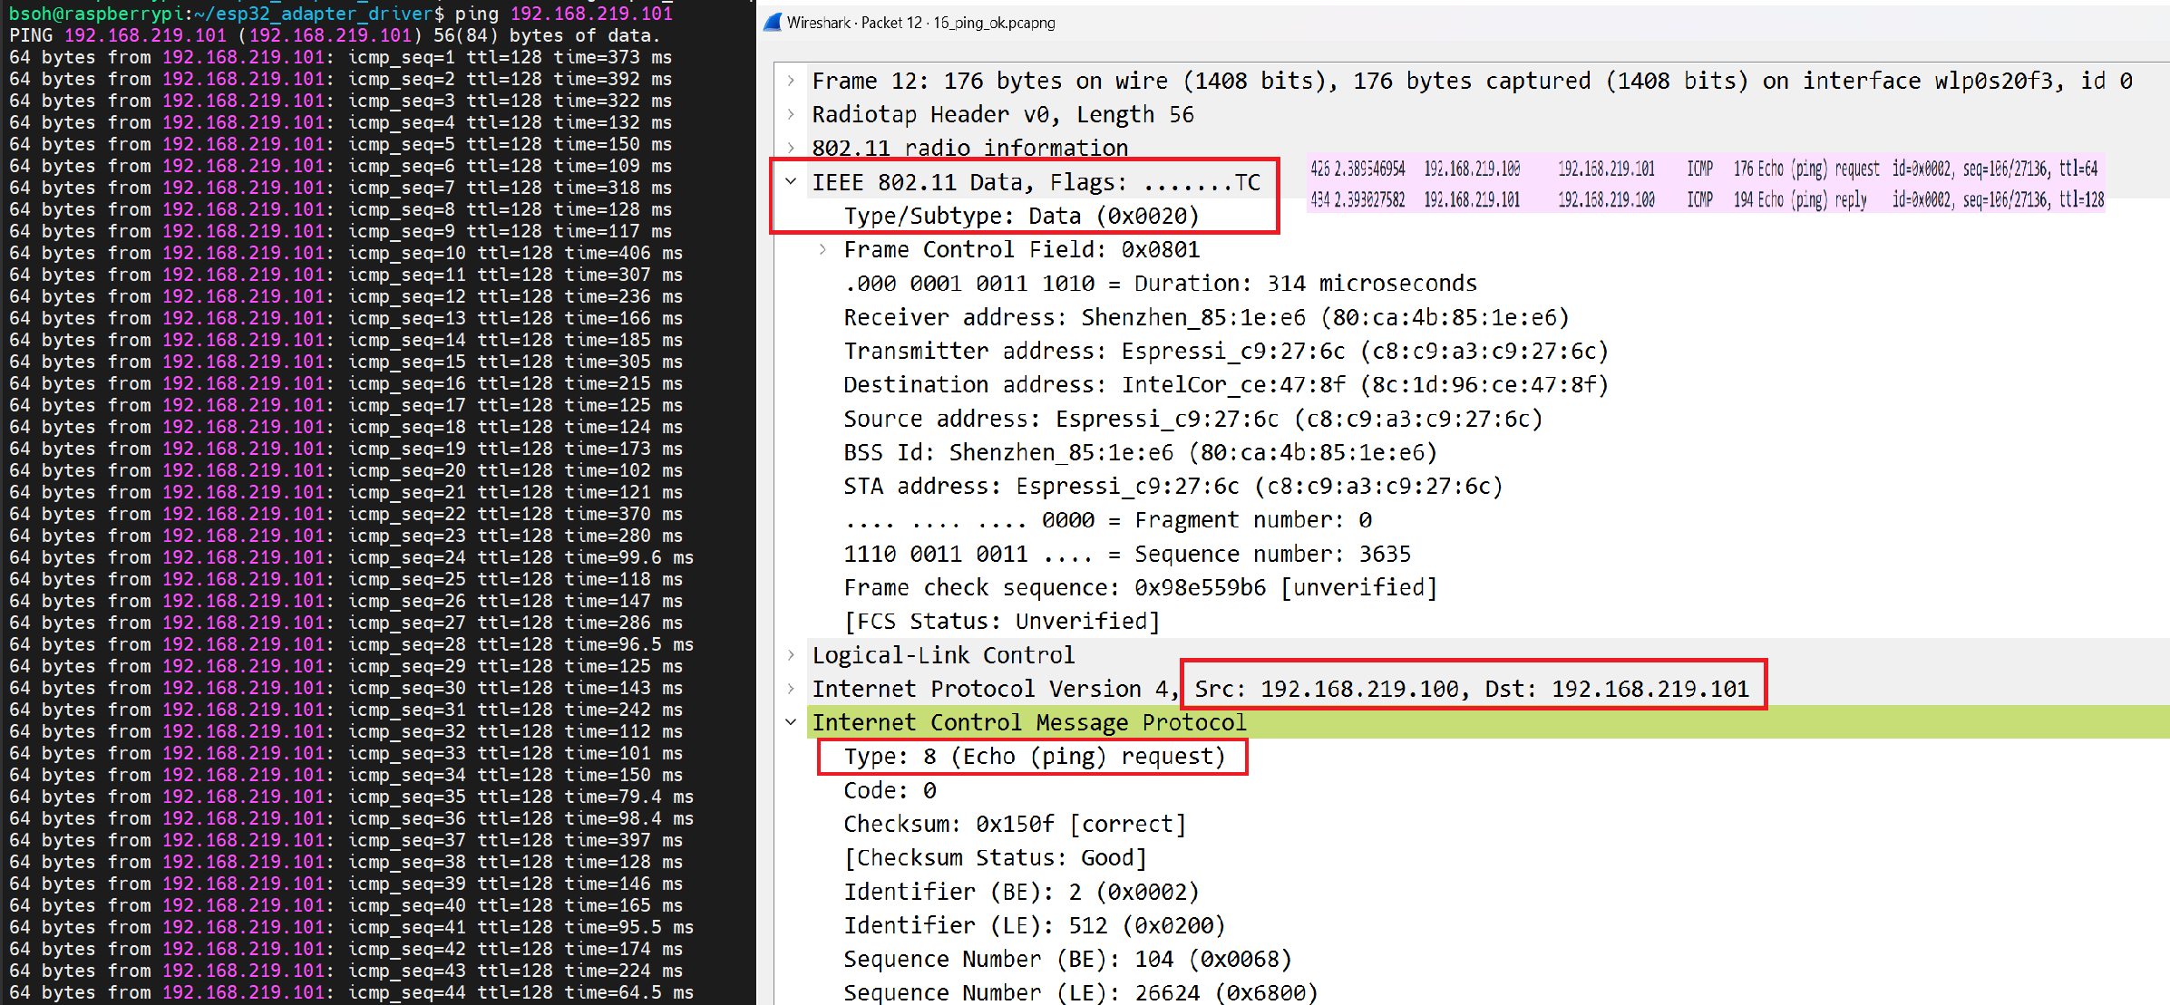The height and width of the screenshot is (1005, 2170).
Task: Click the Wireshark logo icon in the title bar
Action: 772,22
